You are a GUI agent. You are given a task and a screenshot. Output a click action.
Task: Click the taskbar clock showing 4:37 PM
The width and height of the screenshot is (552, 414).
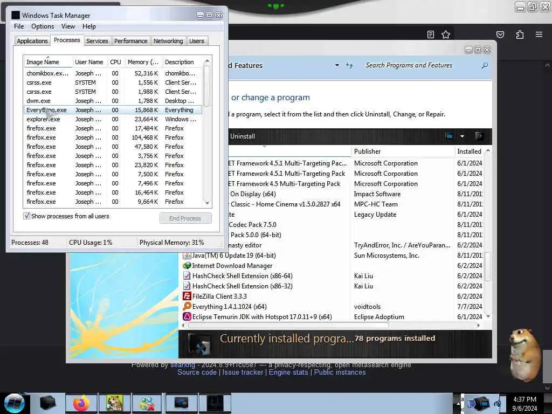pyautogui.click(x=525, y=403)
